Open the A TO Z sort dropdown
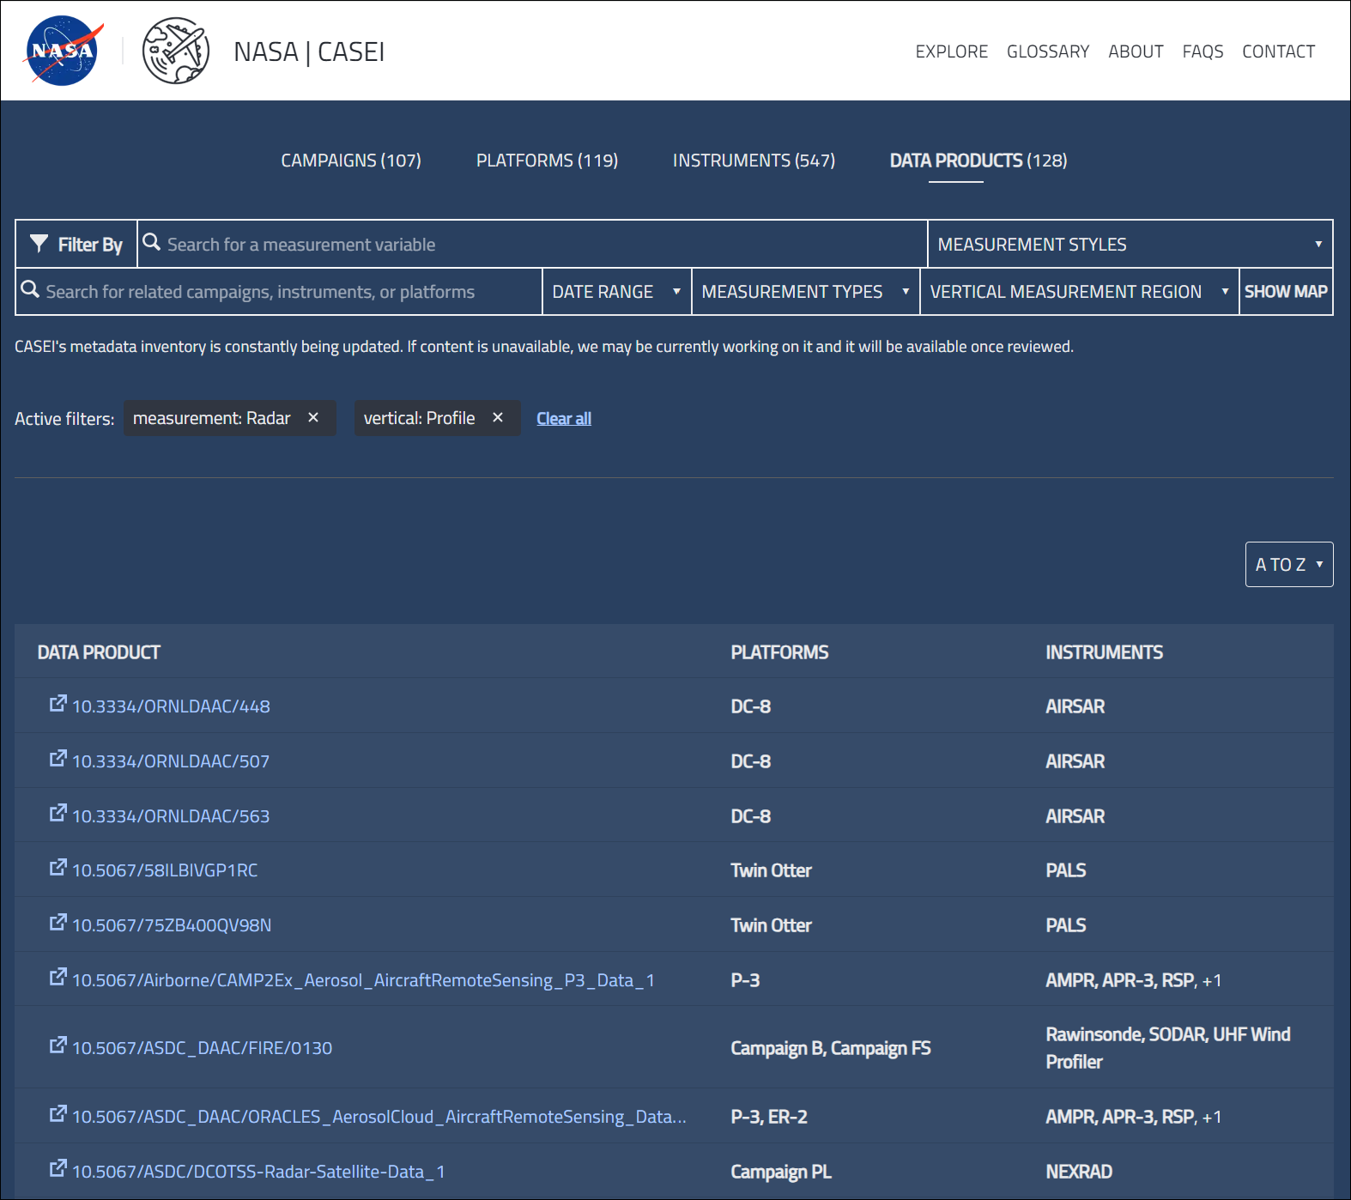 point(1289,564)
